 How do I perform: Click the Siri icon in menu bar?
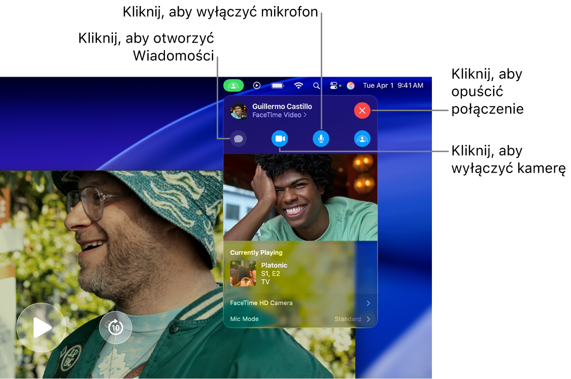351,86
